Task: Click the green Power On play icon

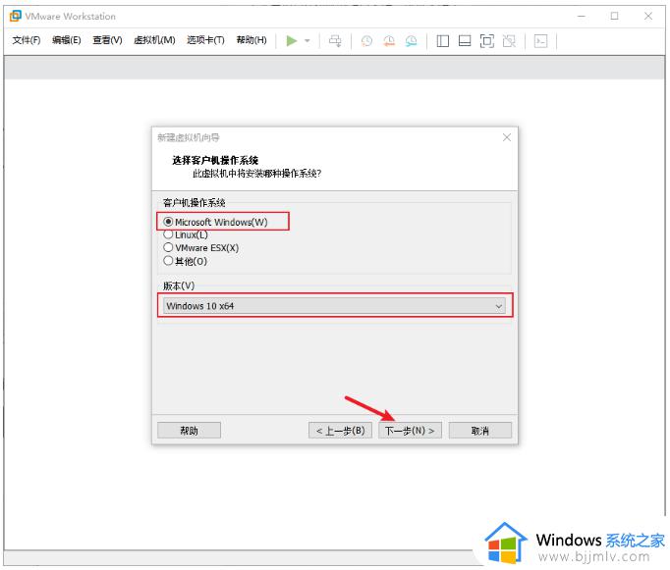Action: coord(292,41)
